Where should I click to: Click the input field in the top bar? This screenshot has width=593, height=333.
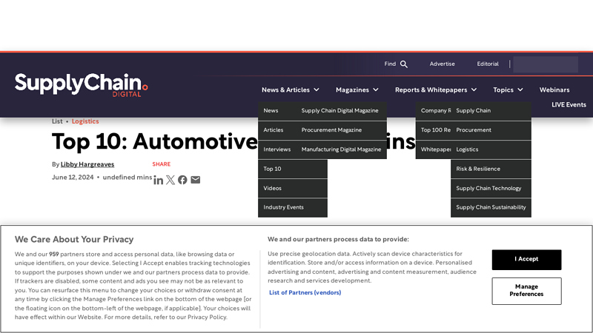(x=546, y=64)
